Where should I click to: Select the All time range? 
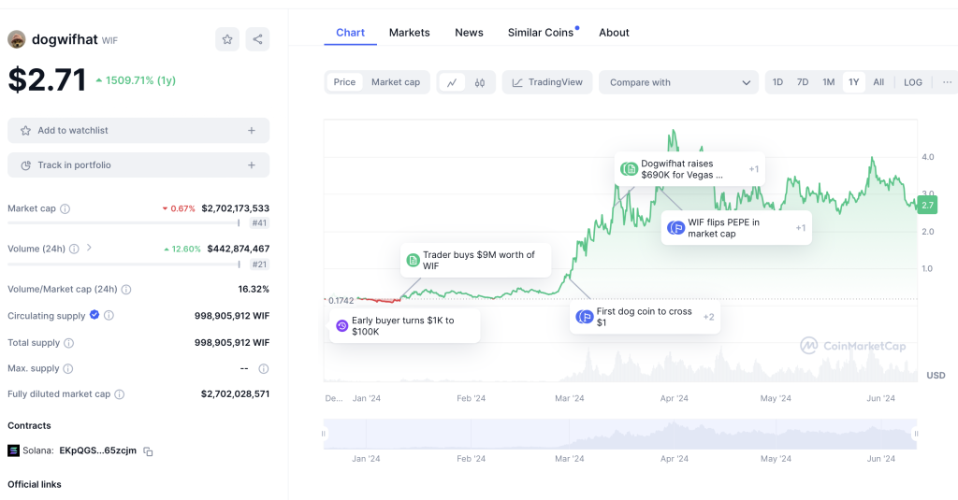click(x=878, y=82)
